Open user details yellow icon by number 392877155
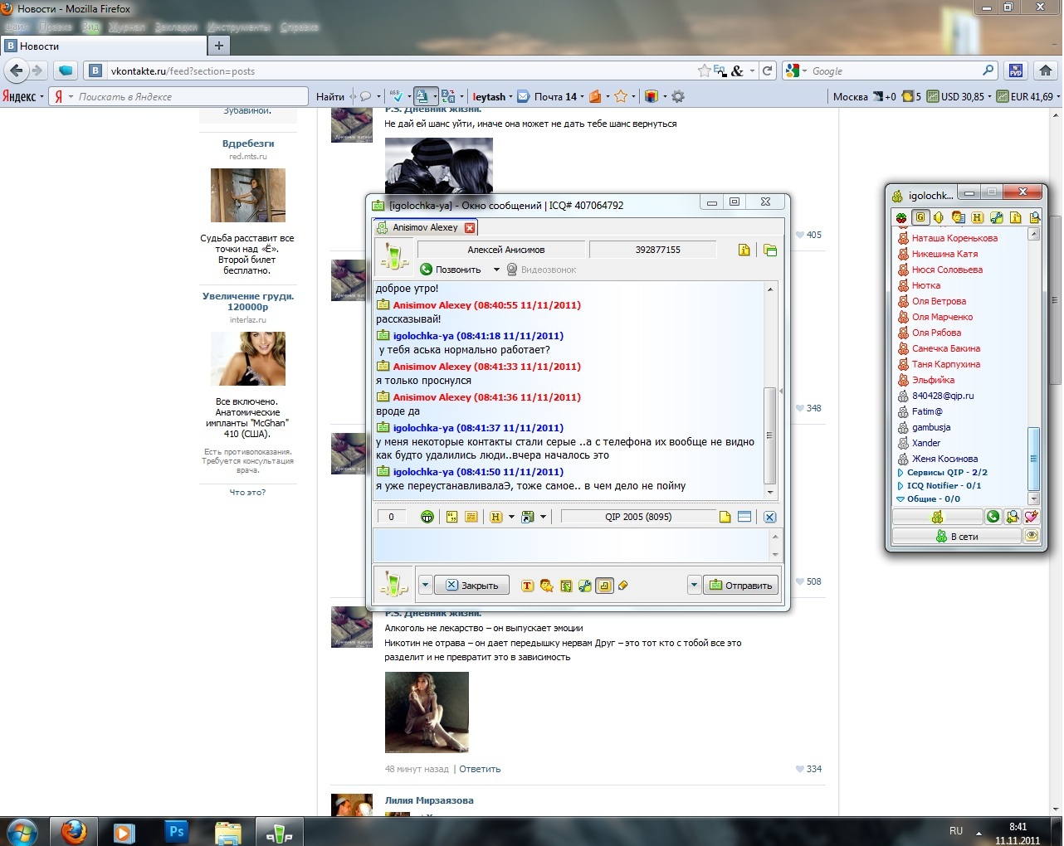This screenshot has width=1064, height=846. click(x=744, y=250)
